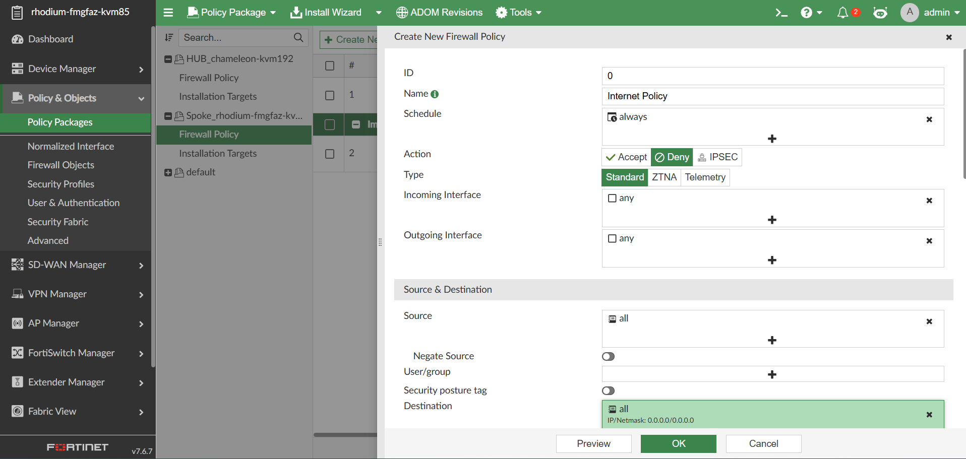The image size is (966, 459).
Task: Click the Create New button
Action: pyautogui.click(x=349, y=40)
